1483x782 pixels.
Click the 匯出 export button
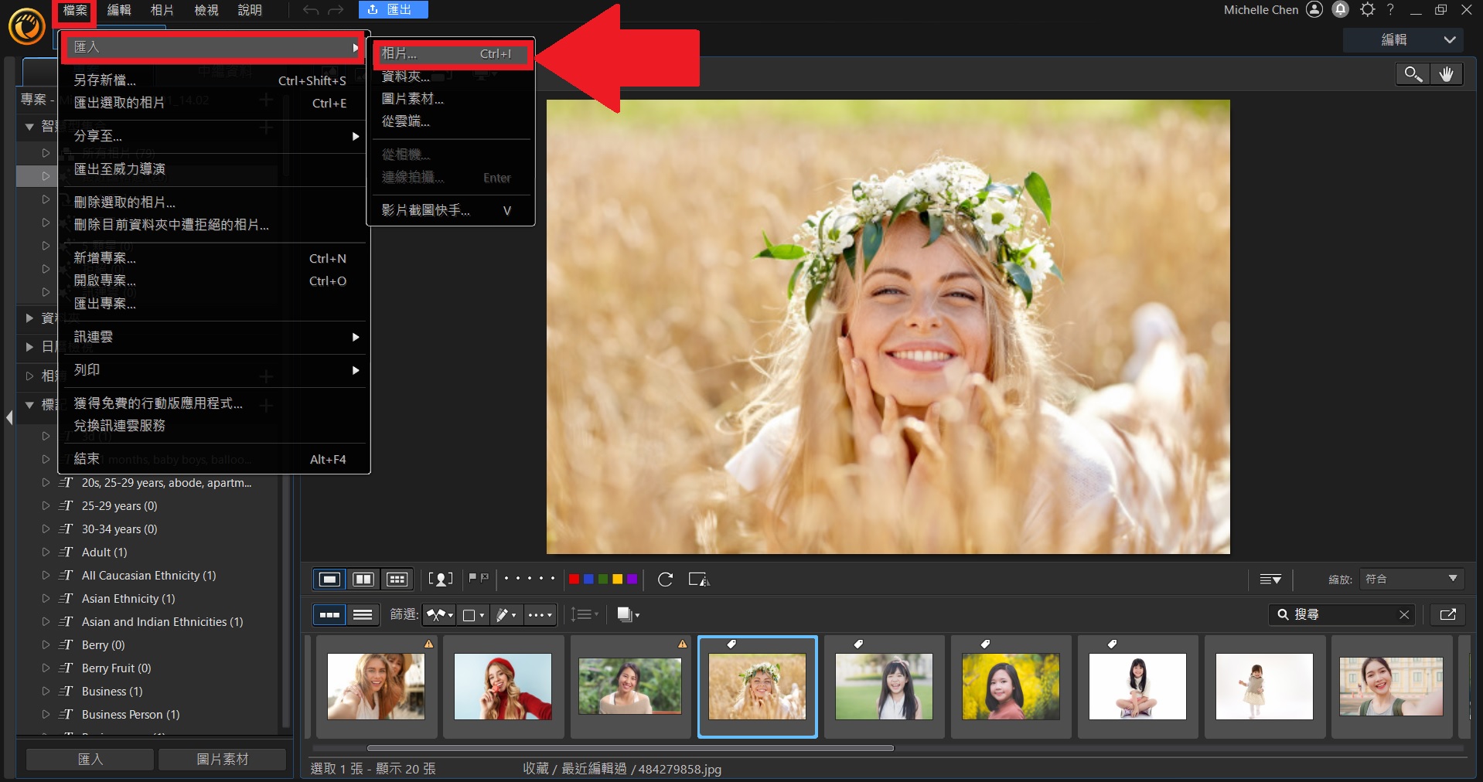point(393,10)
